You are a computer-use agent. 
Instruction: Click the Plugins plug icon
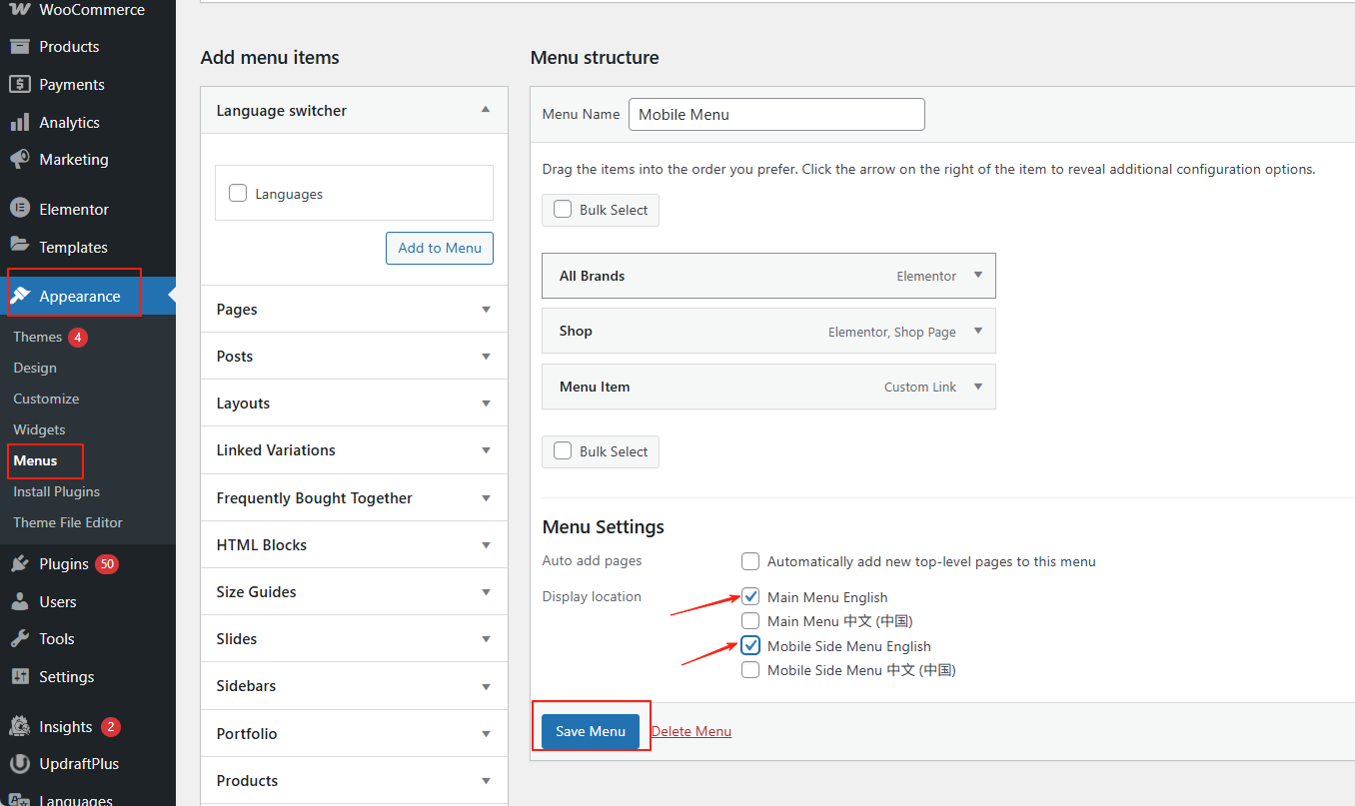coord(19,564)
